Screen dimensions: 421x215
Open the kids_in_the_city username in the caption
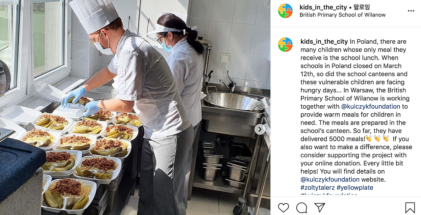(324, 42)
